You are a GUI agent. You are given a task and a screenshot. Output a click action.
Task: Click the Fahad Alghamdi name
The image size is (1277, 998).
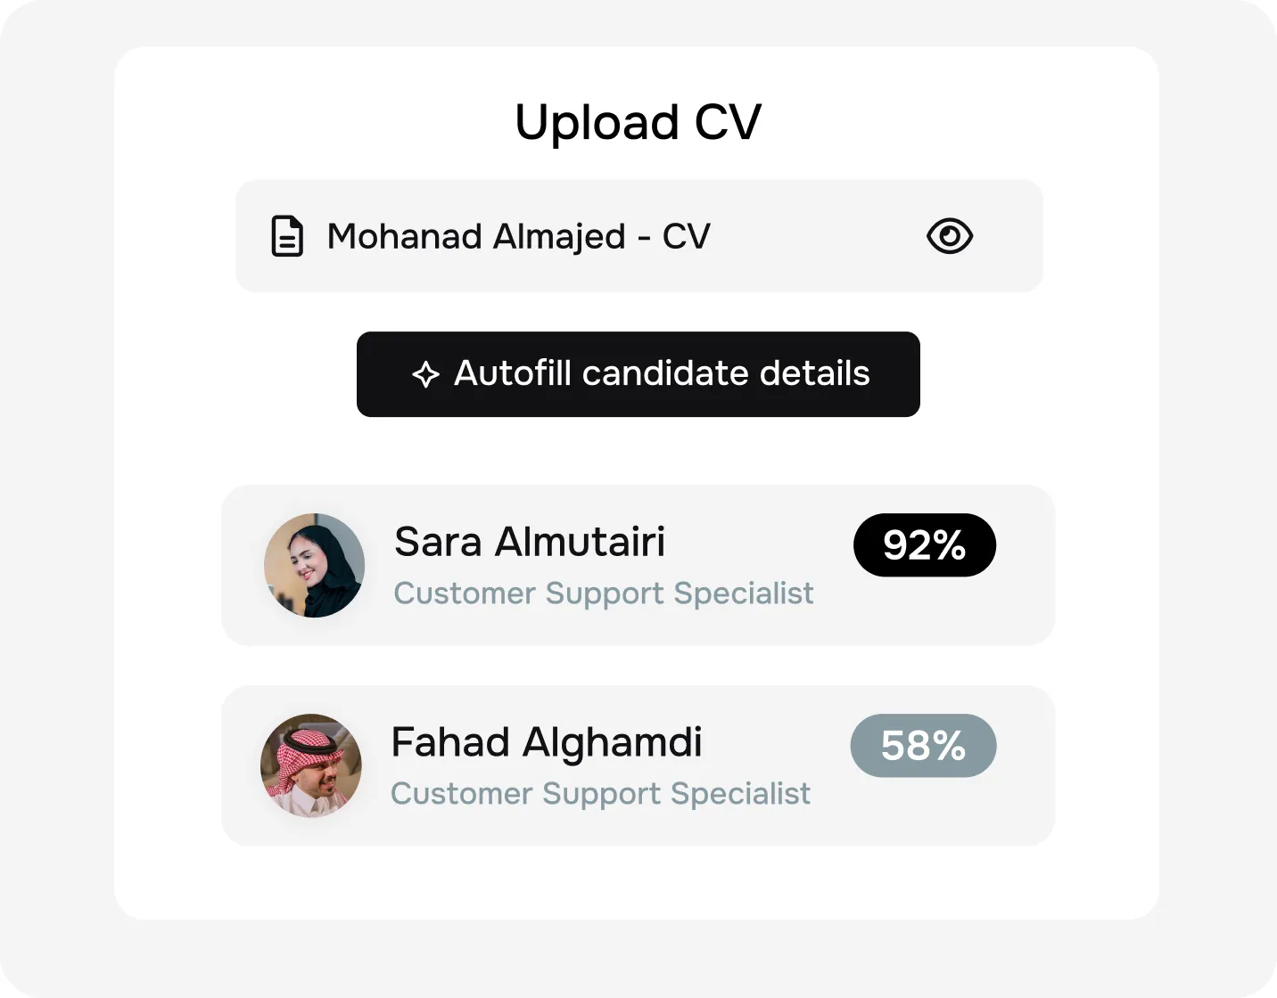click(547, 742)
